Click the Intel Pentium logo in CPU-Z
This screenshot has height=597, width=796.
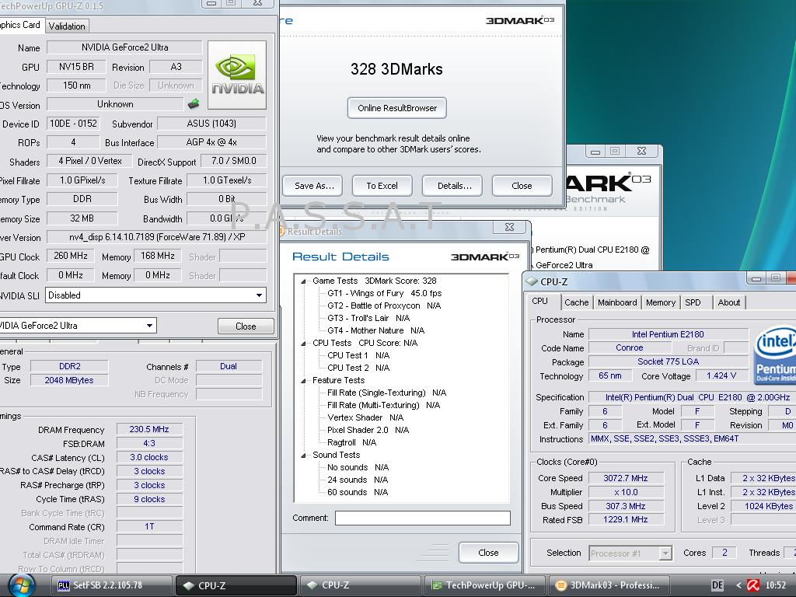click(x=775, y=354)
